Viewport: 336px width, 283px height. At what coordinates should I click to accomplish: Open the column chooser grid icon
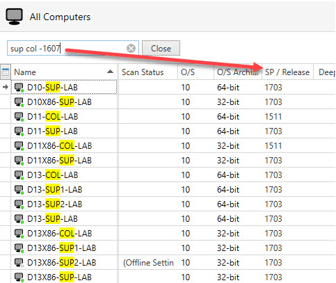(x=6, y=72)
